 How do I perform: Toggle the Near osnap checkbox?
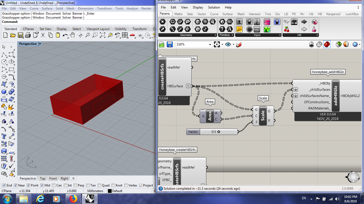(15, 185)
